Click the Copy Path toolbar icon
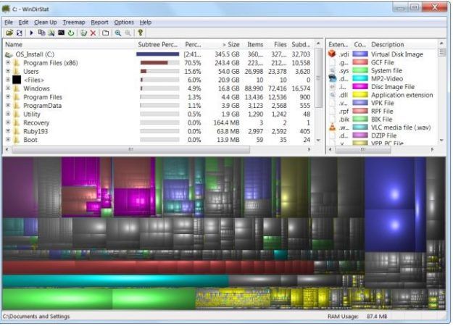Viewport: 453px width, 326px height. tap(41, 33)
